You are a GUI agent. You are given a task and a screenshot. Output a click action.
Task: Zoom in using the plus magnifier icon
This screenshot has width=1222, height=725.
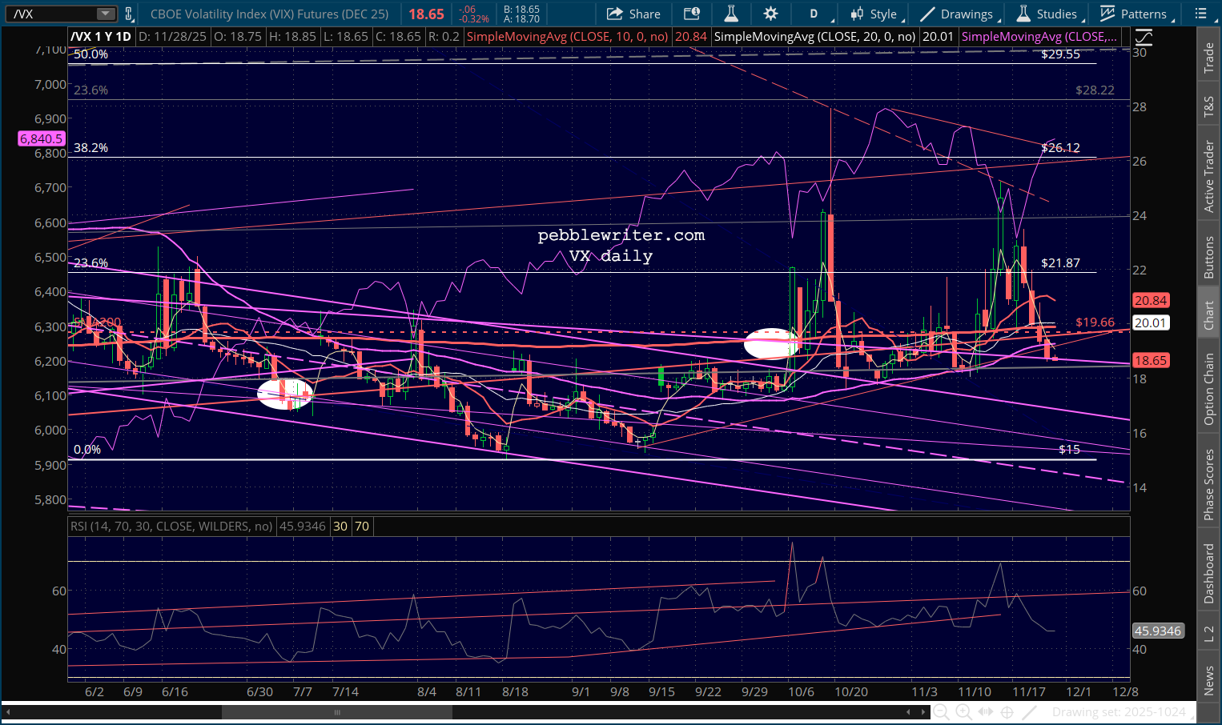point(963,712)
